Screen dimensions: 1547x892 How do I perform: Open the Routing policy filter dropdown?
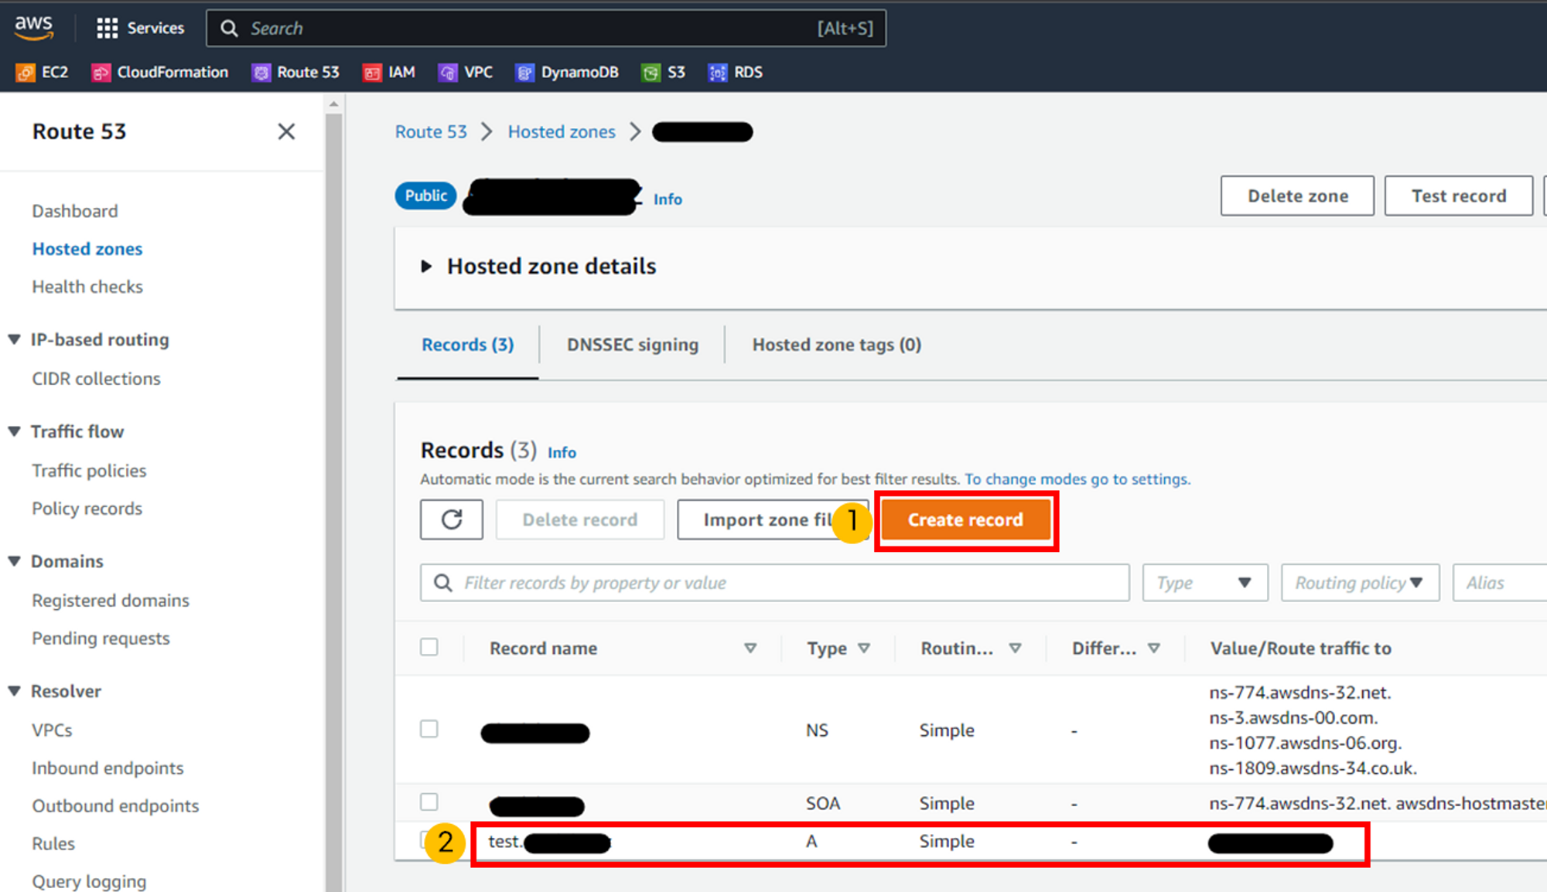(x=1359, y=583)
